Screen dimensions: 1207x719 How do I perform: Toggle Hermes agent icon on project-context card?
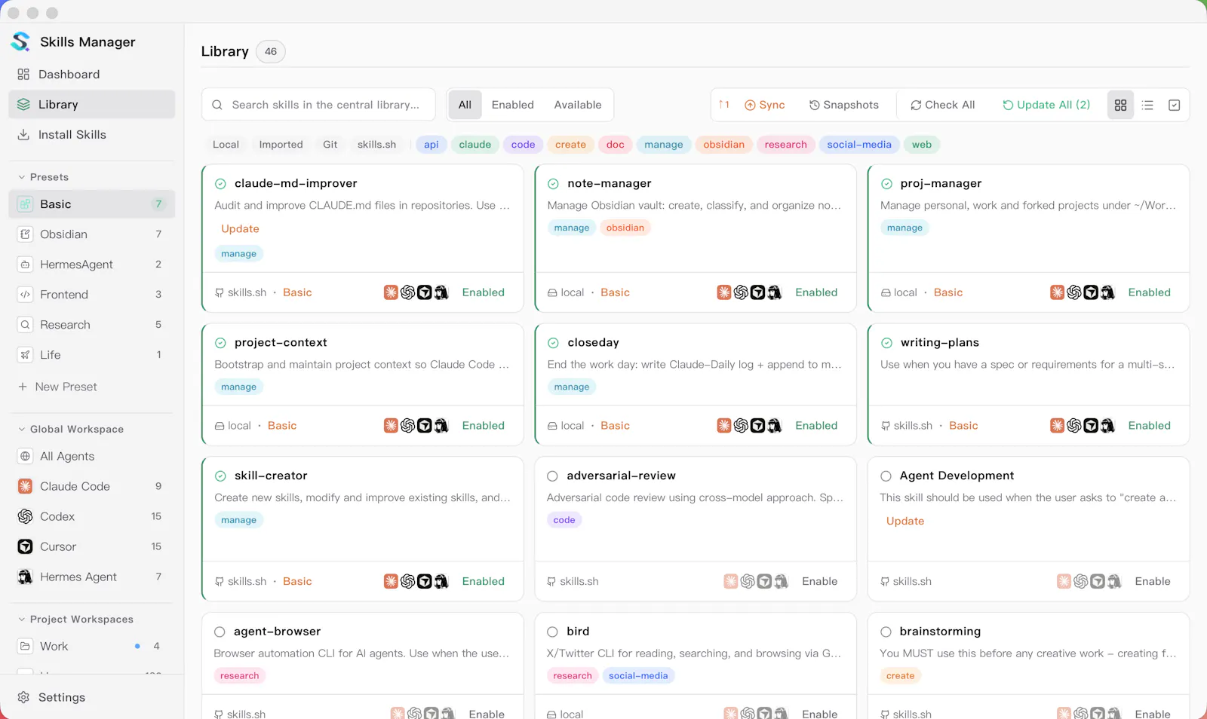pos(441,426)
